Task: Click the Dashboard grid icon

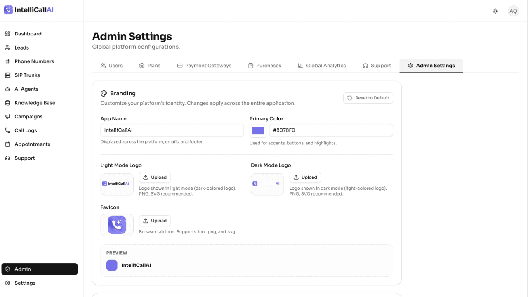Action: coord(7,34)
